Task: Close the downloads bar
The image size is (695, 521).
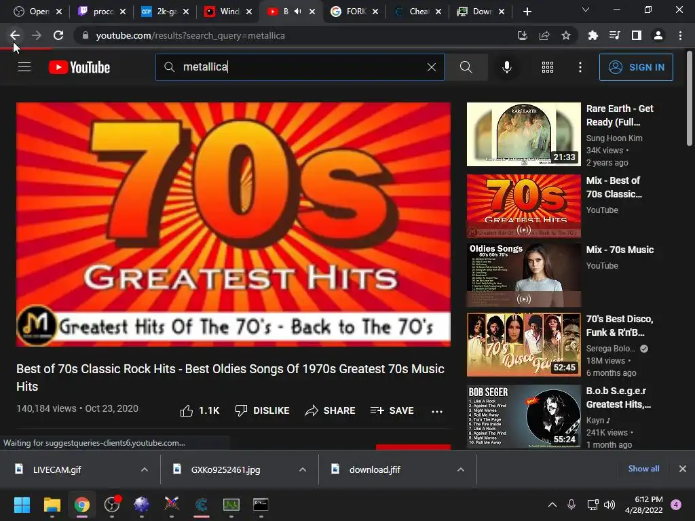Action: [x=682, y=469]
